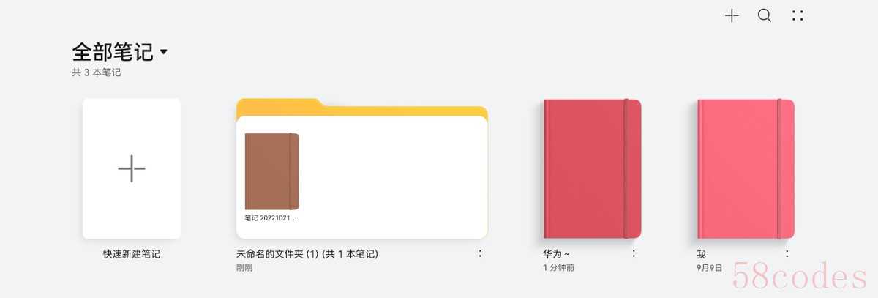Viewport: 878px width, 298px height.
Task: Click the 共 3 本笔记 count text
Action: [96, 72]
